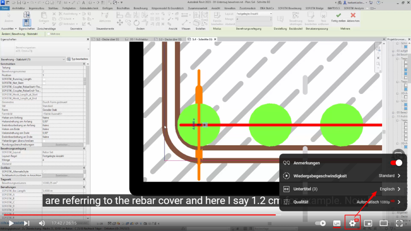
Task: Click Fertig stellen green checkmark
Action: [x=338, y=17]
